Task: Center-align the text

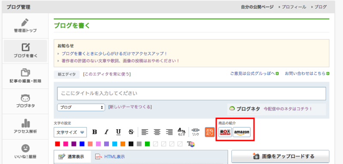Action: (x=157, y=132)
